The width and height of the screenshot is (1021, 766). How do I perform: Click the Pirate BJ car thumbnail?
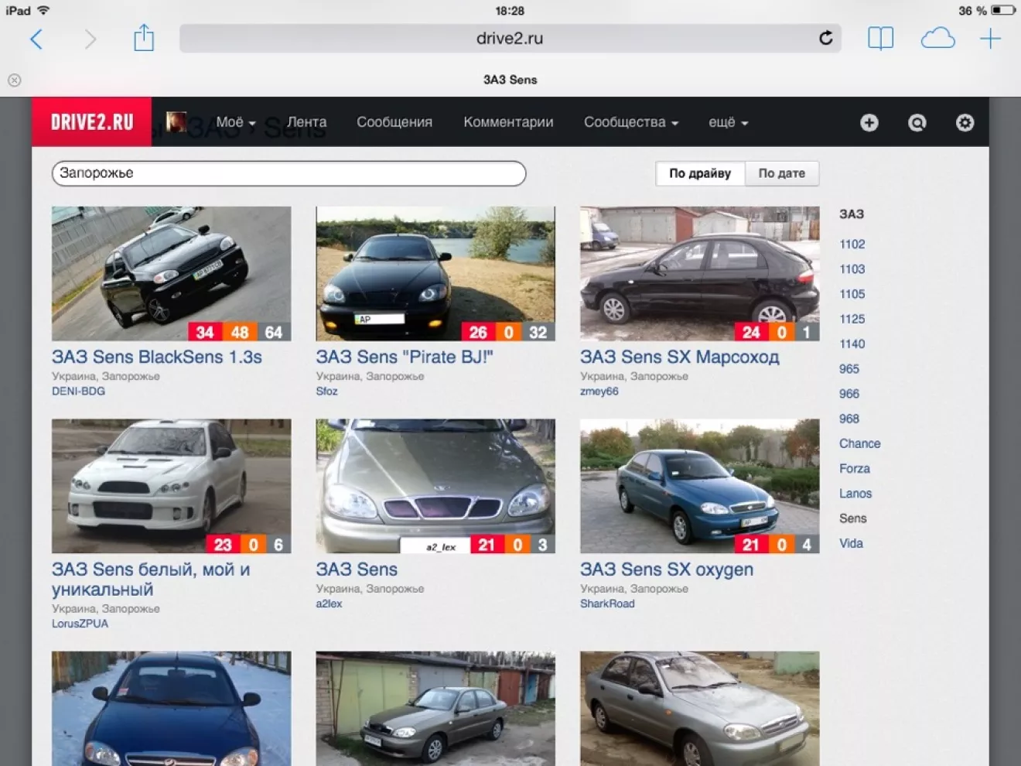click(x=435, y=273)
